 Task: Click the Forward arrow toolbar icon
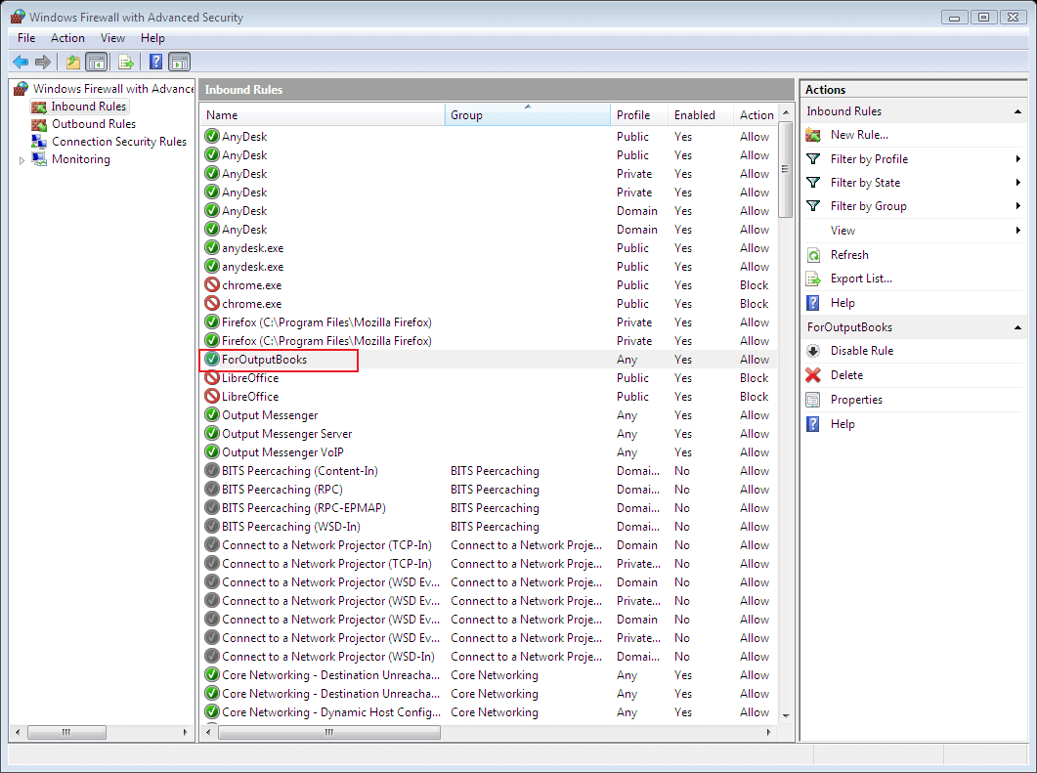pos(43,63)
